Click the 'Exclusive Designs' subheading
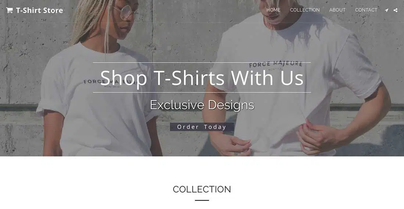Screen dimensions: 404x209 (x=202, y=105)
